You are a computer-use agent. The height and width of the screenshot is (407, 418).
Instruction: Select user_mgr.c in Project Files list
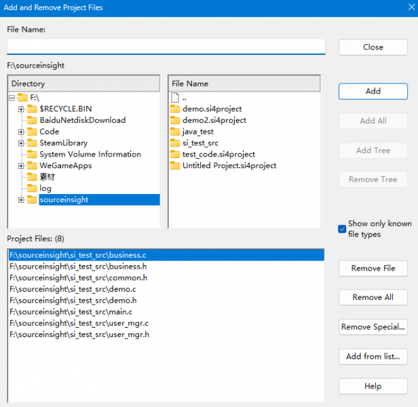coord(166,323)
